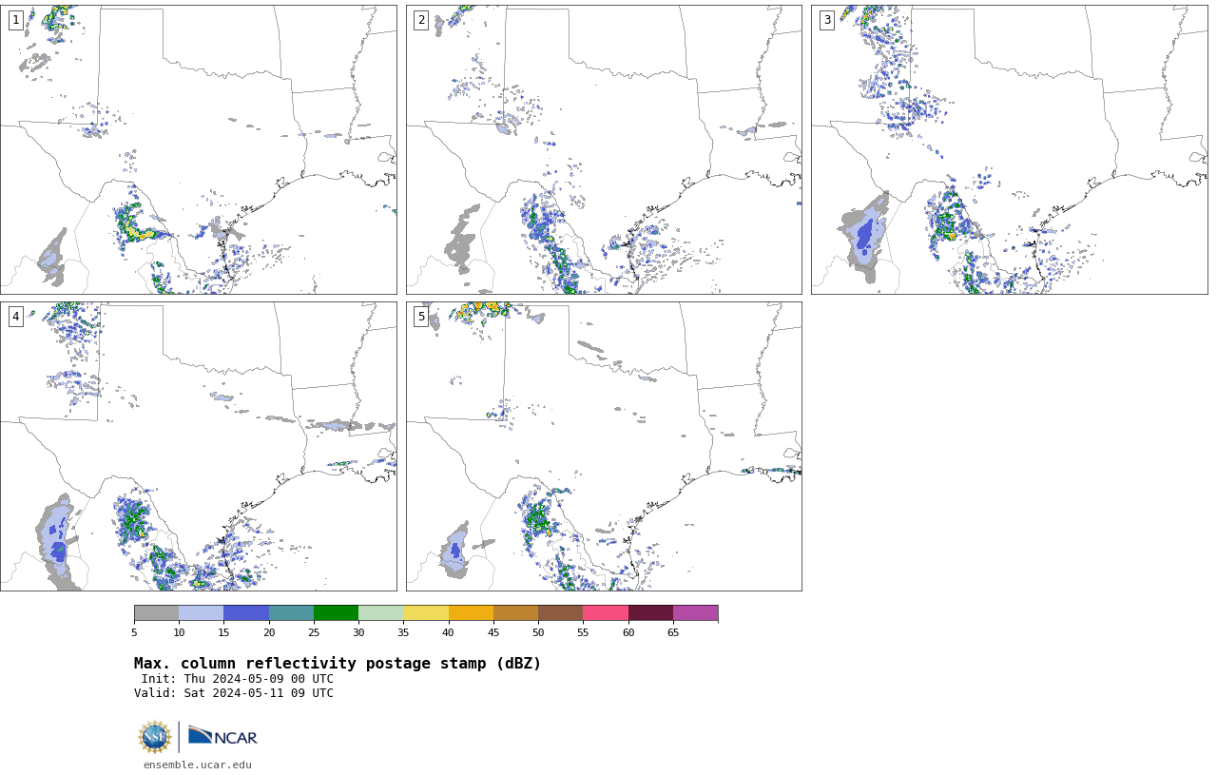Image resolution: width=1217 pixels, height=775 pixels.
Task: Click the member number 5 label box
Action: [x=421, y=317]
